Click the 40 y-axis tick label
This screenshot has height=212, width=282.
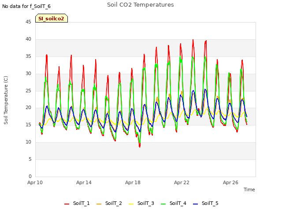28,39
